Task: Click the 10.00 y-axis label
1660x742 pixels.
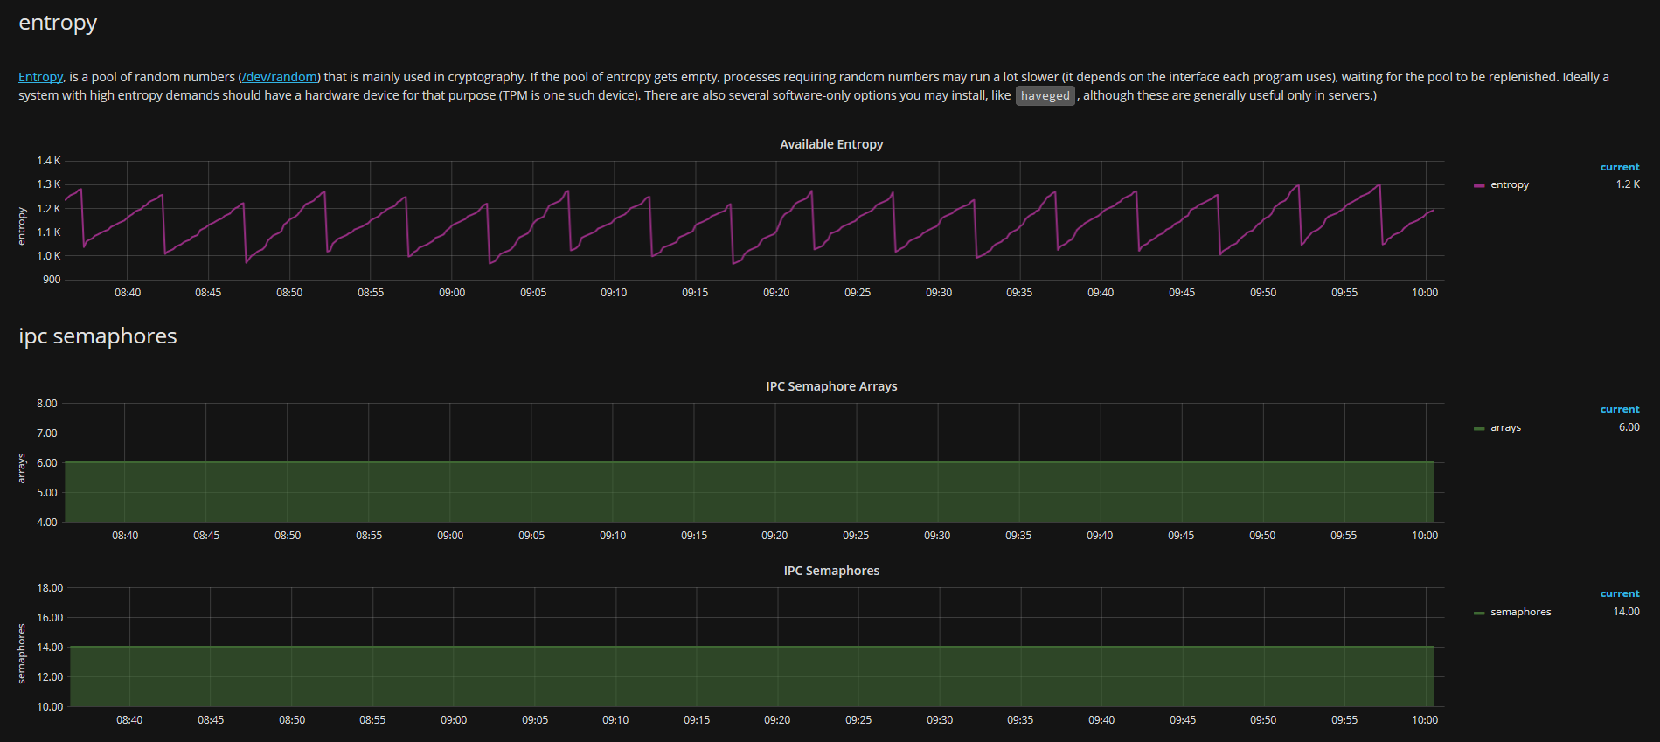Action: coord(50,707)
